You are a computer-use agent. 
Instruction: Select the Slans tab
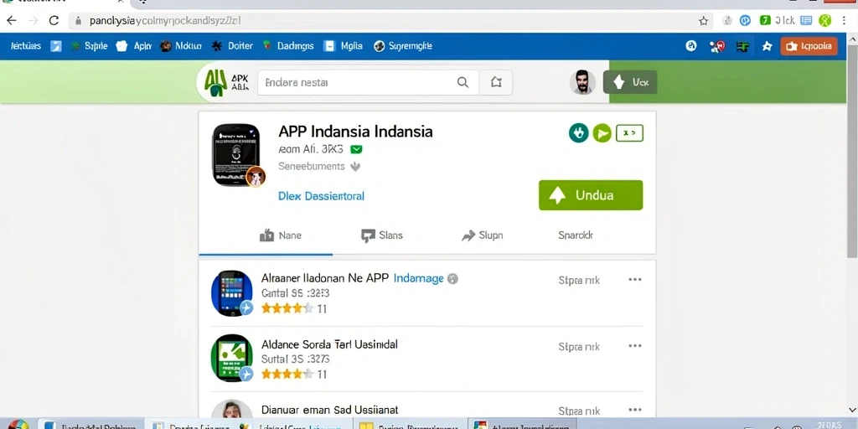382,235
